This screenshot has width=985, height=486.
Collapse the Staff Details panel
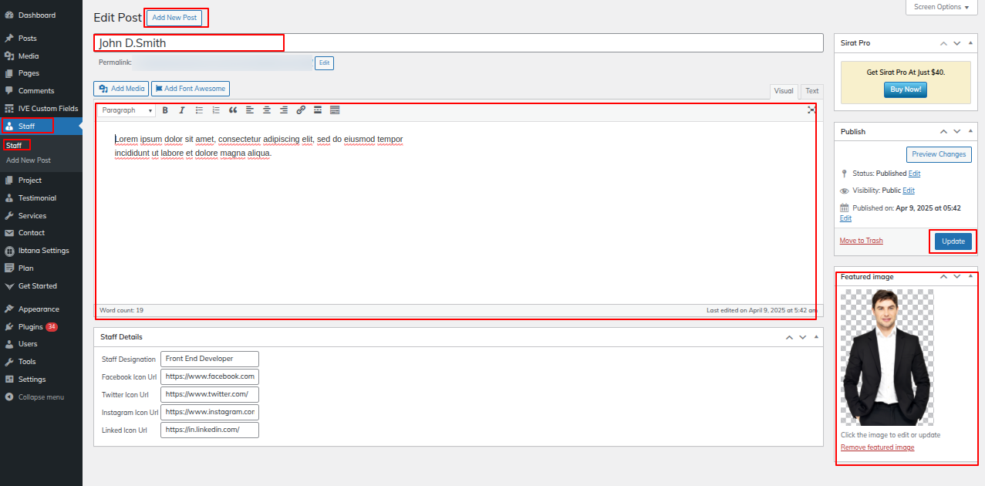pyautogui.click(x=816, y=337)
